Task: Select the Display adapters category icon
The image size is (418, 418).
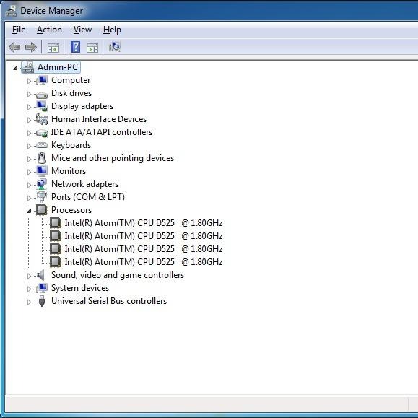Action: [x=42, y=106]
